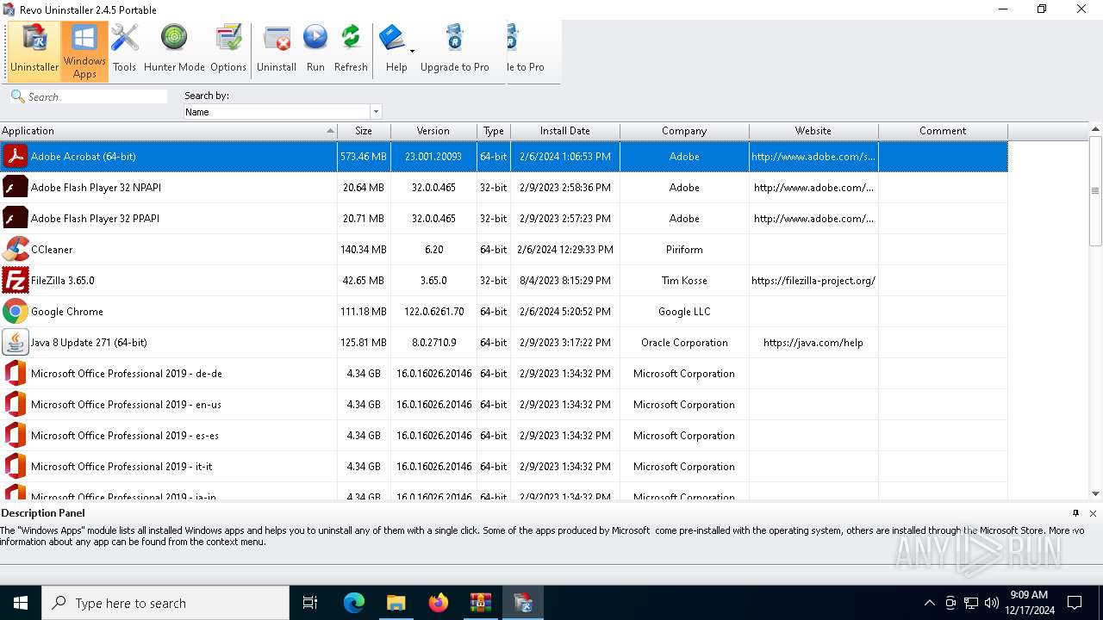
Task: Switch to Windows Apps module
Action: [84, 52]
